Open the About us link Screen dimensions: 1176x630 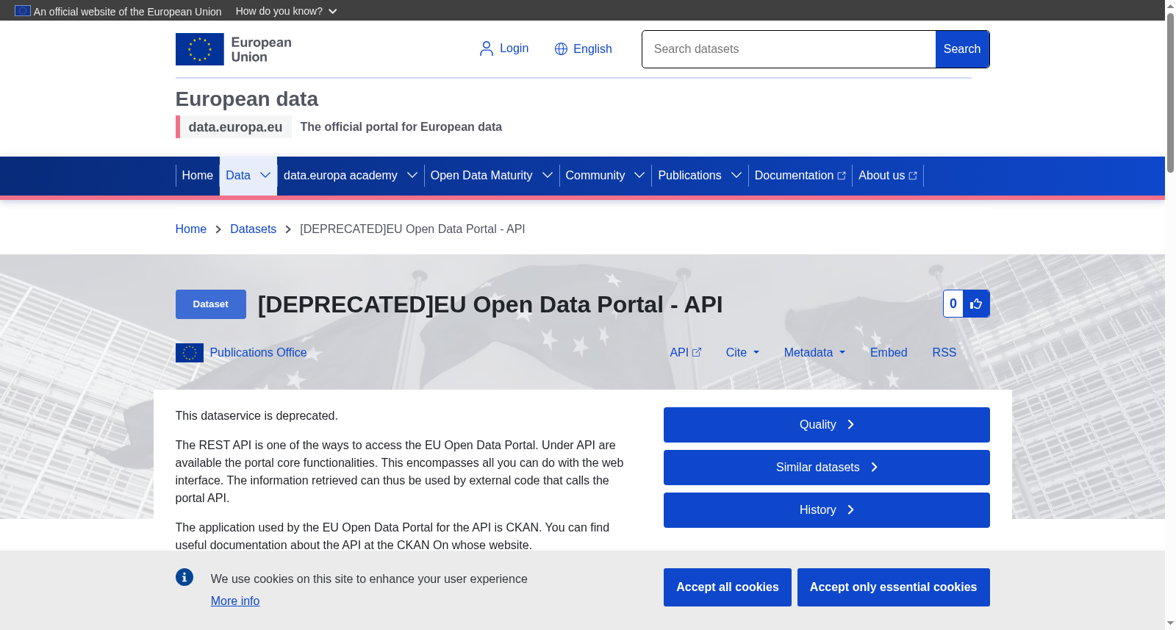click(888, 176)
